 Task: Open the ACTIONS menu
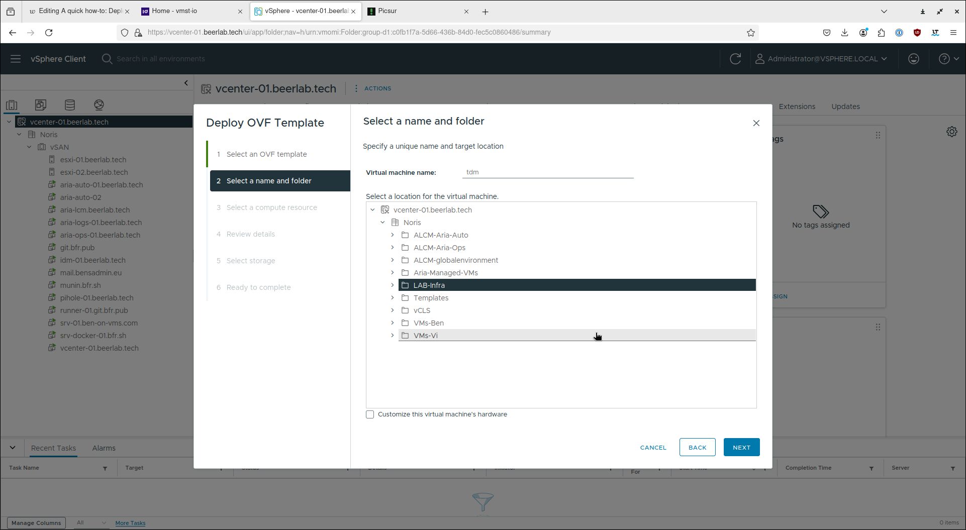tap(372, 88)
